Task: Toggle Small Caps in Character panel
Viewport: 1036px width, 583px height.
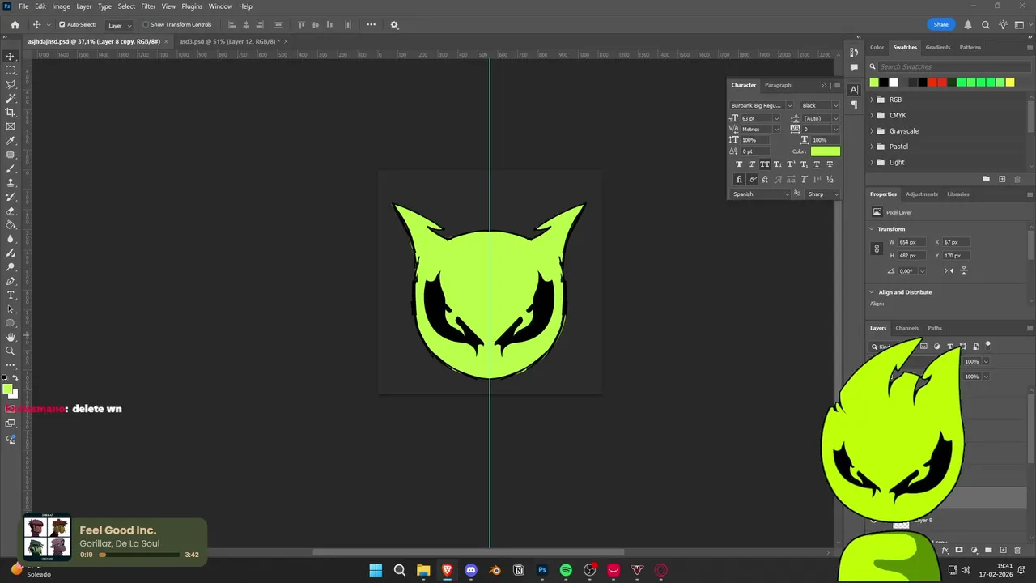Action: (778, 164)
